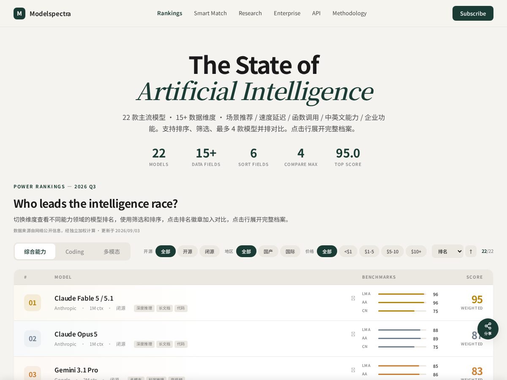Click the MODEL column header

pyautogui.click(x=63, y=277)
